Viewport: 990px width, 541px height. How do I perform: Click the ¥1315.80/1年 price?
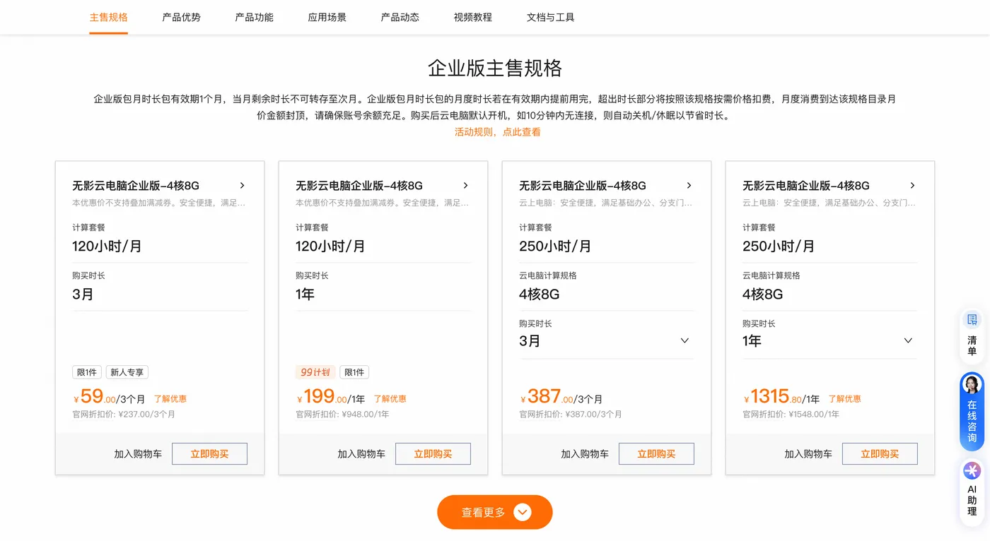(x=781, y=397)
